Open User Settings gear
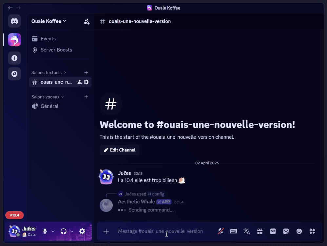 (x=82, y=231)
